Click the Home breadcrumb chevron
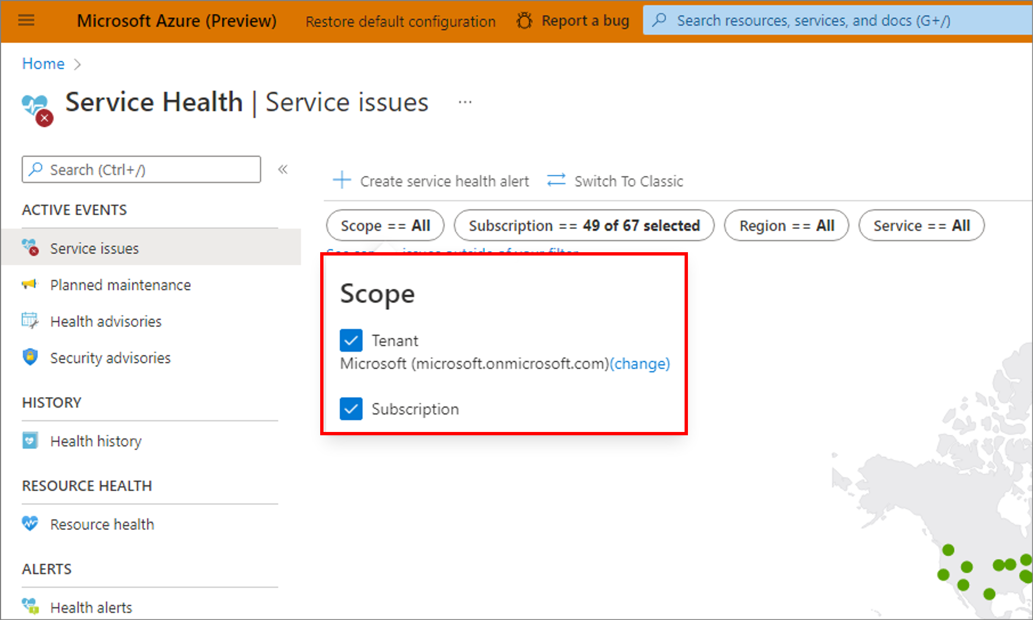 (77, 64)
